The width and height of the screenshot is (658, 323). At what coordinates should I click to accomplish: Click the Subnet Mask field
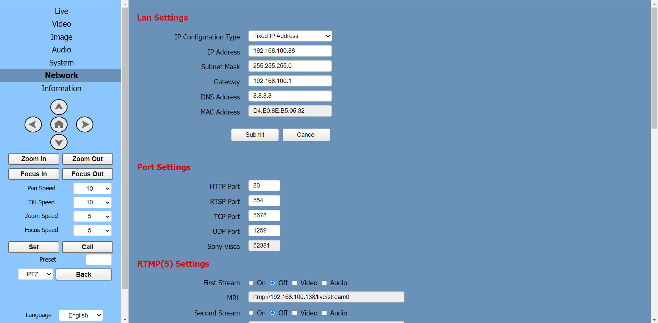(x=290, y=66)
